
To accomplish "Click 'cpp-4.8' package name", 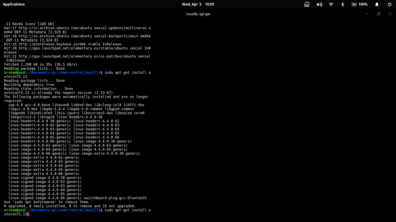I will [x=16, y=105].
